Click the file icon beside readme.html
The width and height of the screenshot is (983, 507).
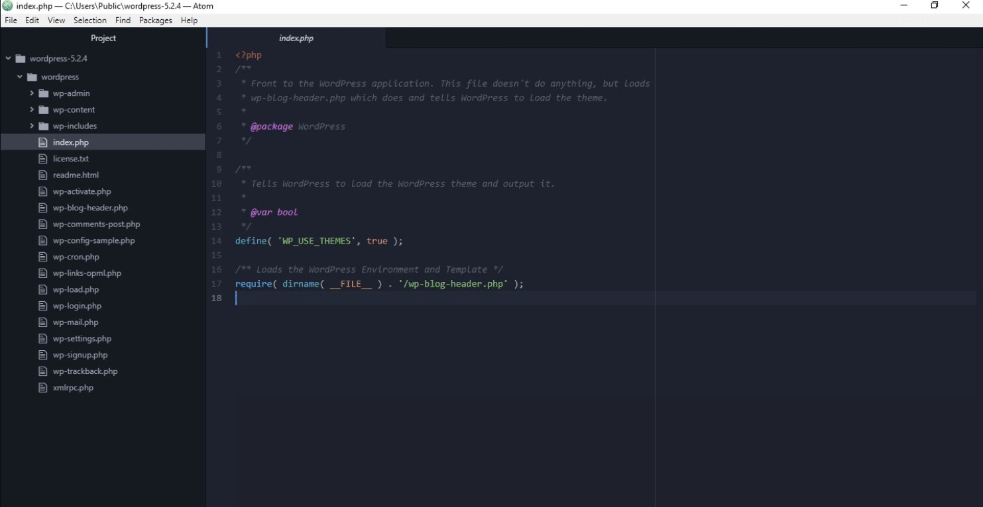(x=42, y=174)
